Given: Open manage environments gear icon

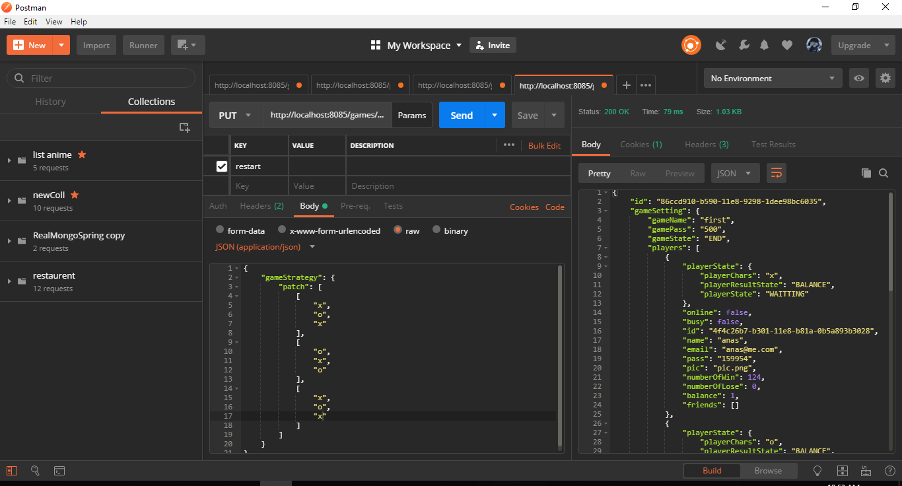Looking at the screenshot, I should coord(885,78).
